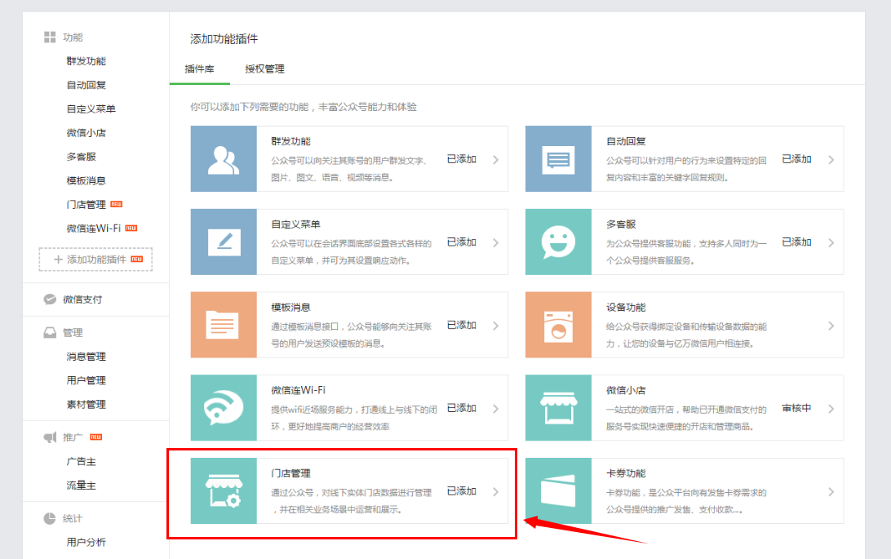The width and height of the screenshot is (891, 559).
Task: Open 用户分析 in the sidebar
Action: point(86,542)
